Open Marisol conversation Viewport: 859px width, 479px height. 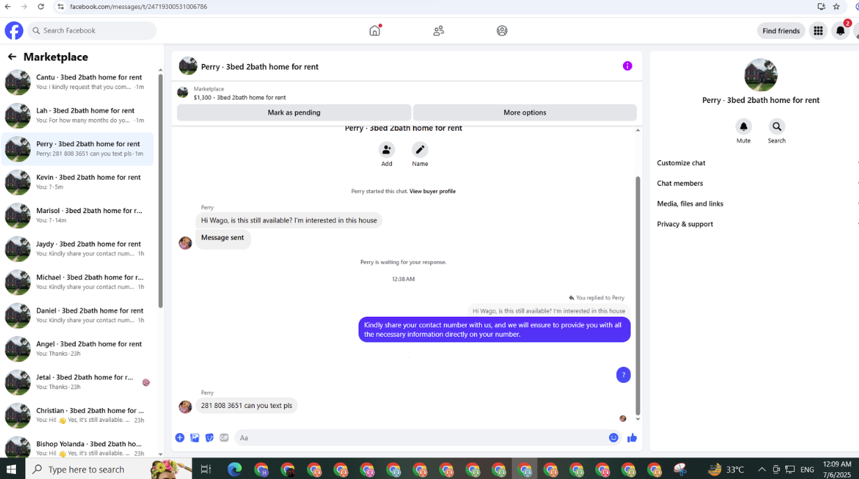[x=78, y=216]
